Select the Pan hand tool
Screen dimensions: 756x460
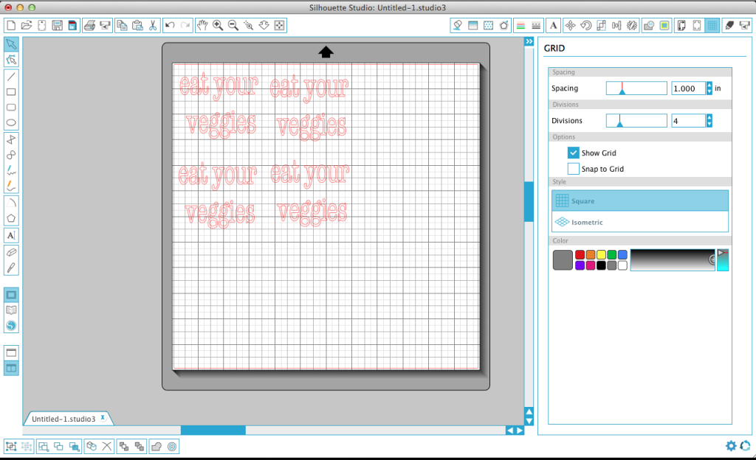pos(202,26)
